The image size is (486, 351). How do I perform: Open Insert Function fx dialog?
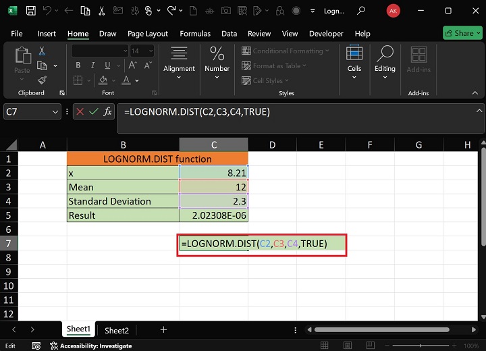[107, 111]
